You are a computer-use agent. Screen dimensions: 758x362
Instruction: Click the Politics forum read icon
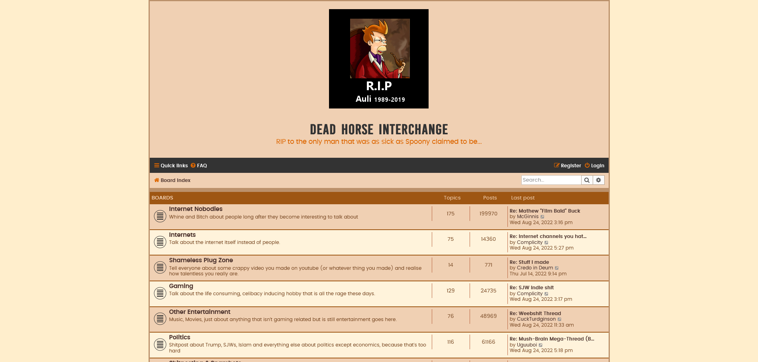pyautogui.click(x=160, y=345)
